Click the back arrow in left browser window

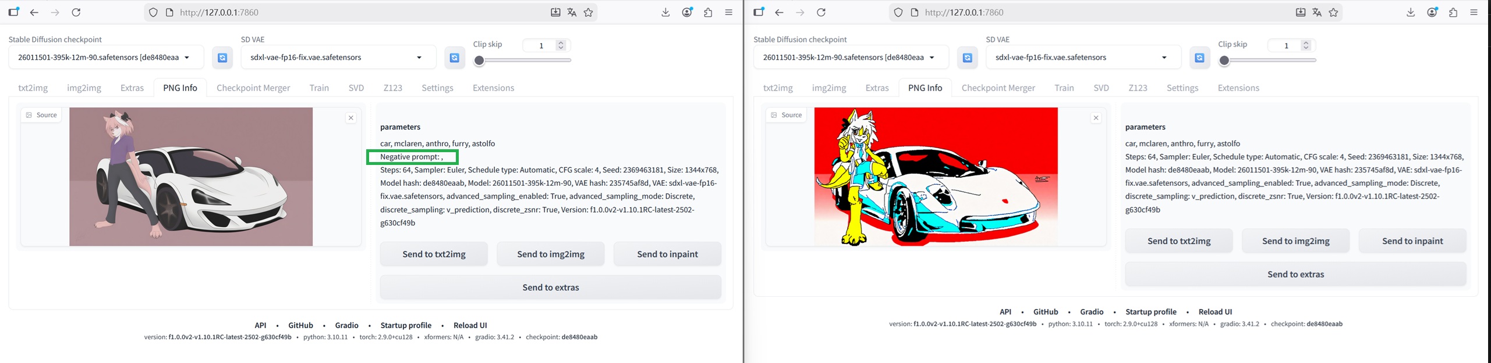tap(34, 12)
